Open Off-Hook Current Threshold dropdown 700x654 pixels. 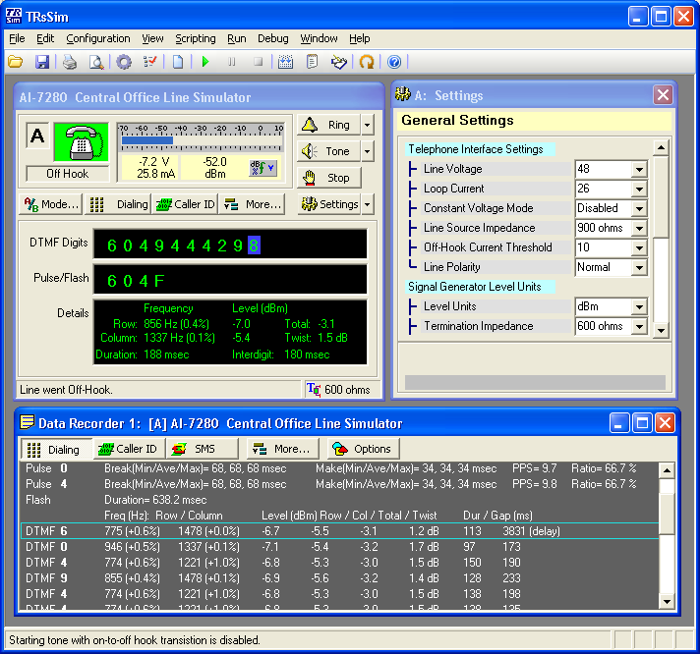point(640,247)
